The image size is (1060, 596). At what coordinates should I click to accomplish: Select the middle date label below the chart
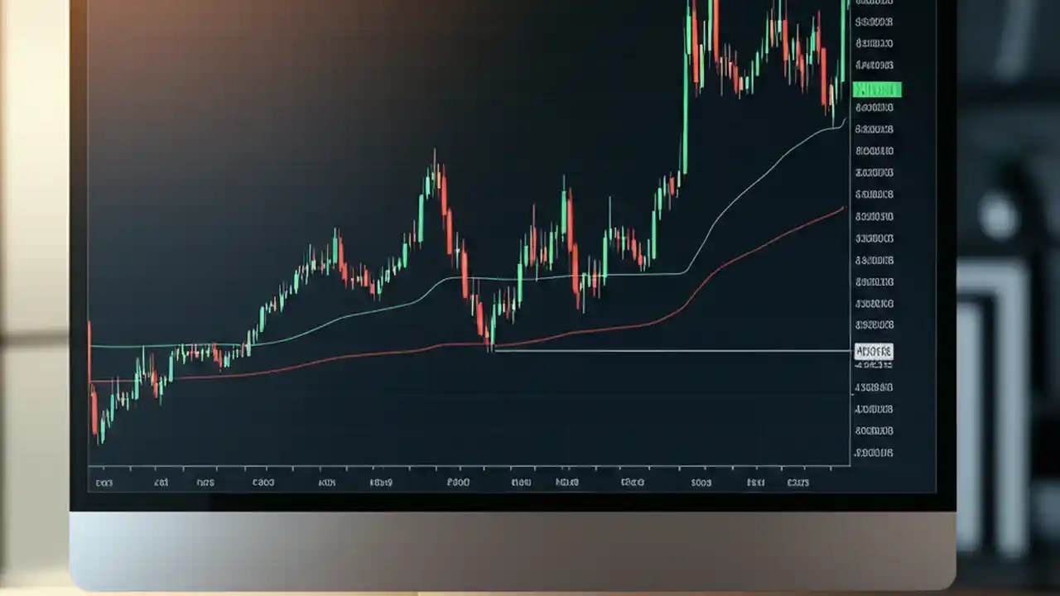click(x=458, y=482)
